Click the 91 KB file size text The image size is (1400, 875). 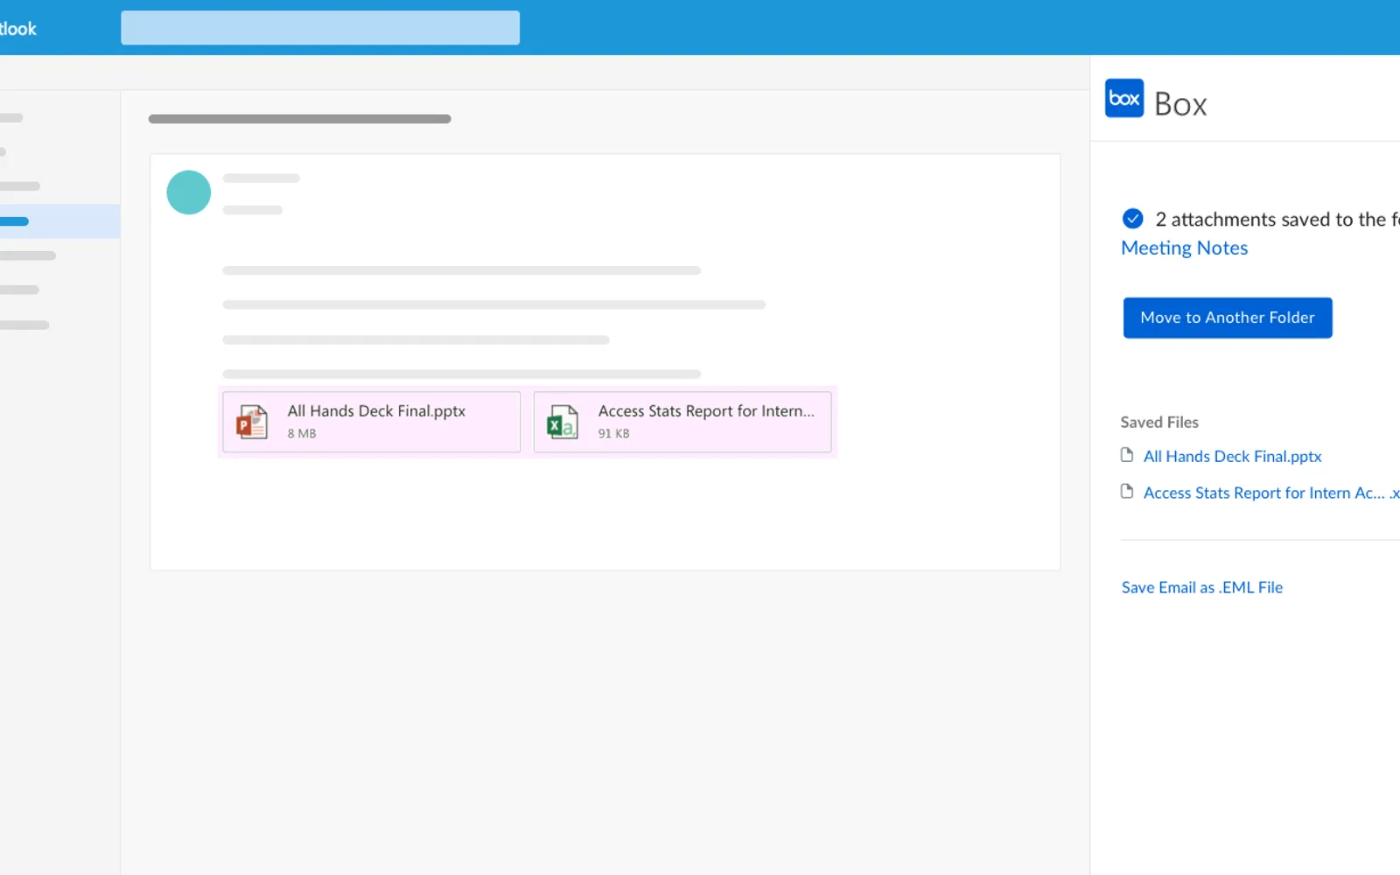click(x=613, y=433)
